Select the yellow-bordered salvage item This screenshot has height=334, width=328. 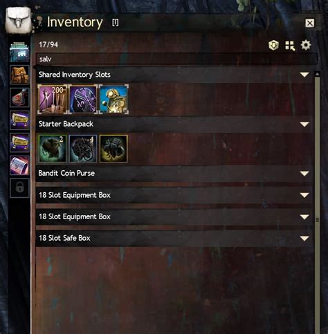[113, 149]
